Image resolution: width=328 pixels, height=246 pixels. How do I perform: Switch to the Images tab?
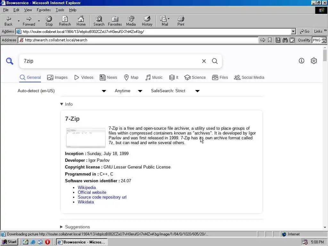pos(57,78)
